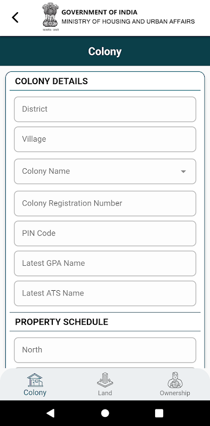Tap the back arrow in header
Image resolution: width=210 pixels, height=426 pixels.
(x=15, y=18)
